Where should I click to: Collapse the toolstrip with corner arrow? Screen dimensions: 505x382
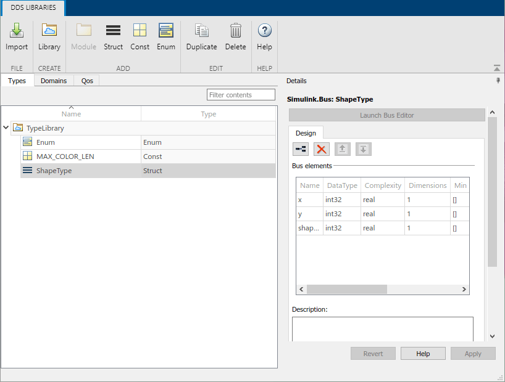(x=497, y=68)
